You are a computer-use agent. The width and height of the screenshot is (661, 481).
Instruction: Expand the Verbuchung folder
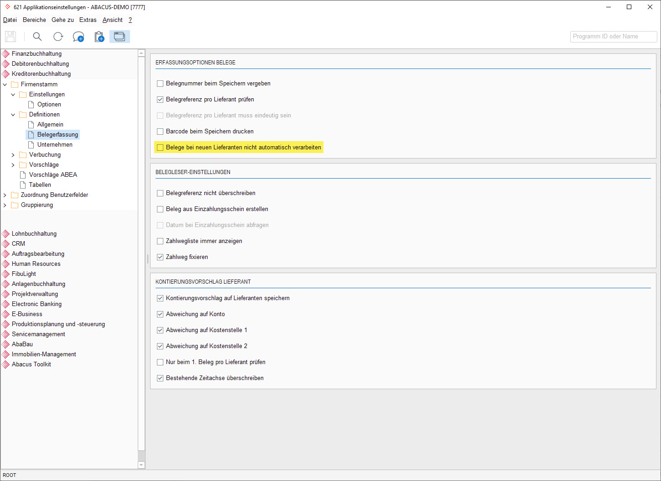[x=13, y=155]
